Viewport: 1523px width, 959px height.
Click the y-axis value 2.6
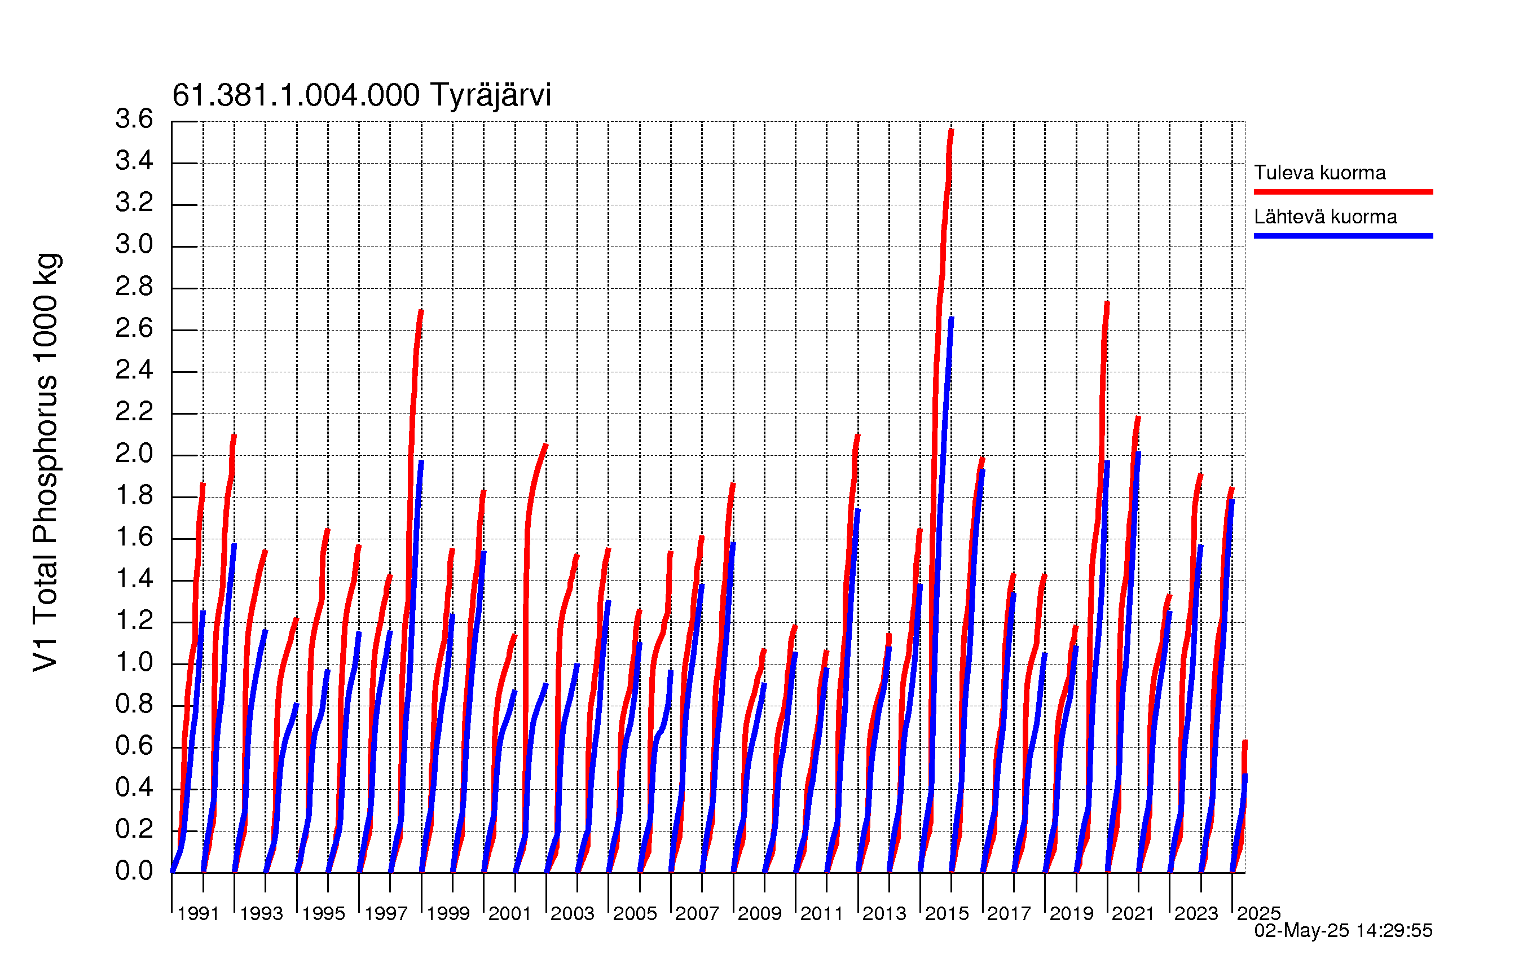tap(134, 328)
